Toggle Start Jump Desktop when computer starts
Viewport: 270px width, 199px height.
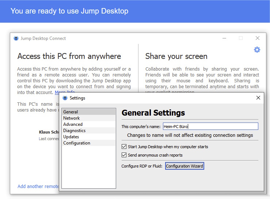[x=124, y=147]
